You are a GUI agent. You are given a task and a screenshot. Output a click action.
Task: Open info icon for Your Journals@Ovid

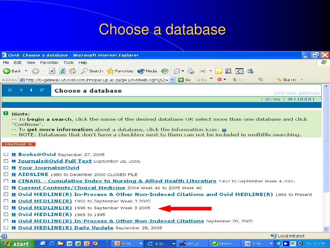coord(14,168)
